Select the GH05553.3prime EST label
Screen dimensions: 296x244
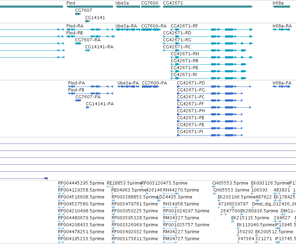point(231,190)
